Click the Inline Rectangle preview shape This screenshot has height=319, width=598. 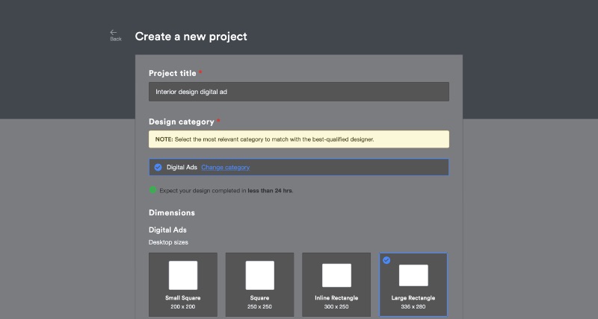336,275
